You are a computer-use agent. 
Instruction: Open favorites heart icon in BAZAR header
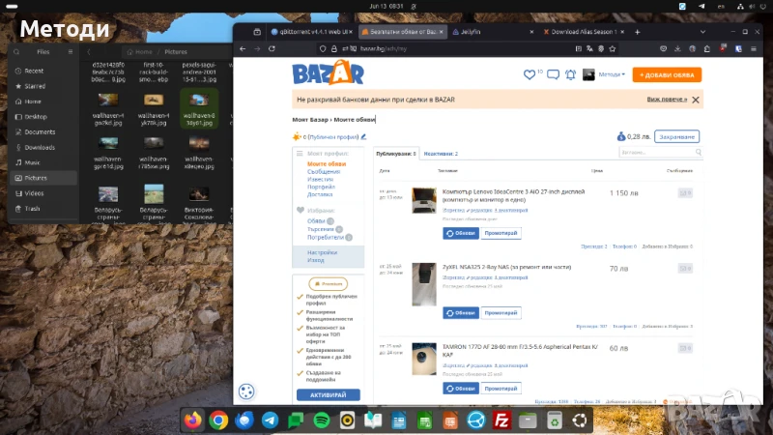529,74
